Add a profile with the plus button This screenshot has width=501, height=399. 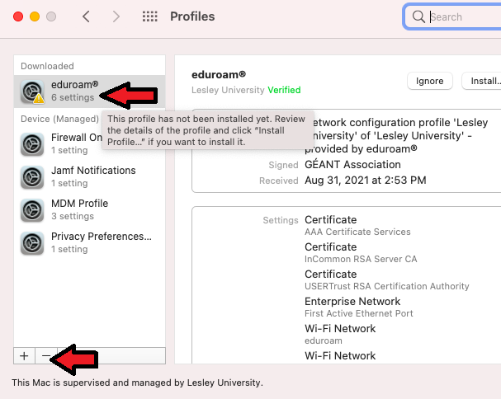(24, 355)
